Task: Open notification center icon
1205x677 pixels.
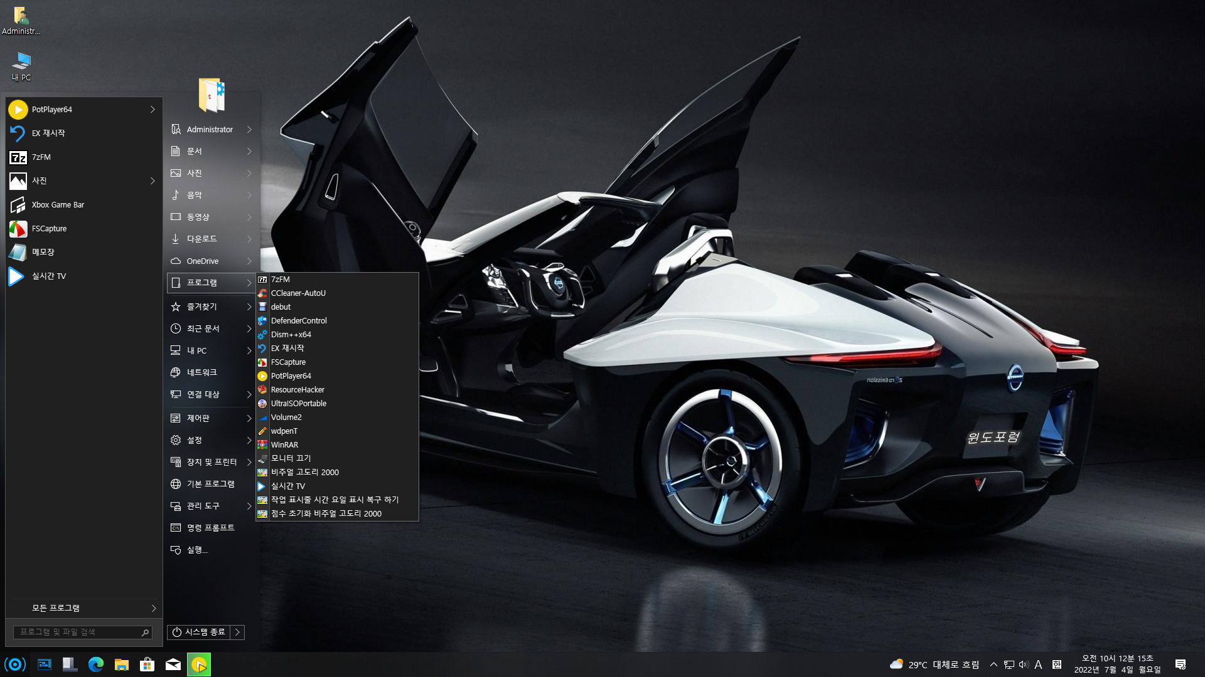Action: 1181,664
